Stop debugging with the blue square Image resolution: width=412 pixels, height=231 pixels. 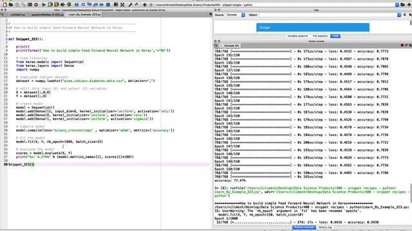pyautogui.click(x=108, y=4)
